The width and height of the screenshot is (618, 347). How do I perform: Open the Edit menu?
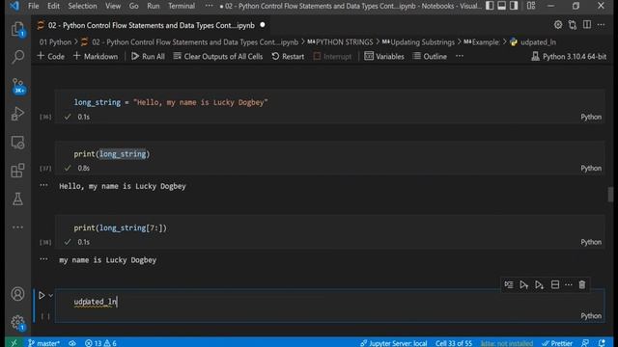point(53,6)
